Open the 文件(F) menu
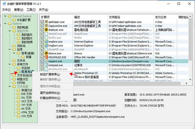This screenshot has width=195, height=129. tap(6, 10)
